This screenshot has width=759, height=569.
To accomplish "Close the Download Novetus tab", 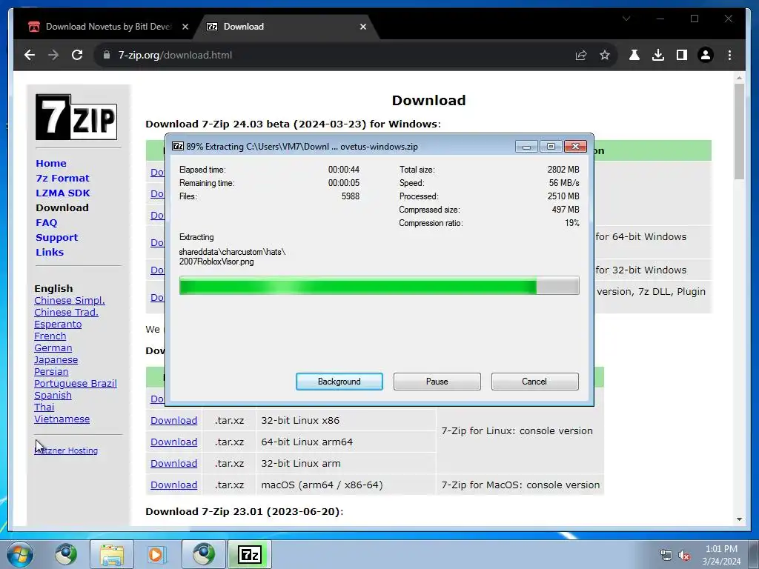I will click(x=185, y=27).
